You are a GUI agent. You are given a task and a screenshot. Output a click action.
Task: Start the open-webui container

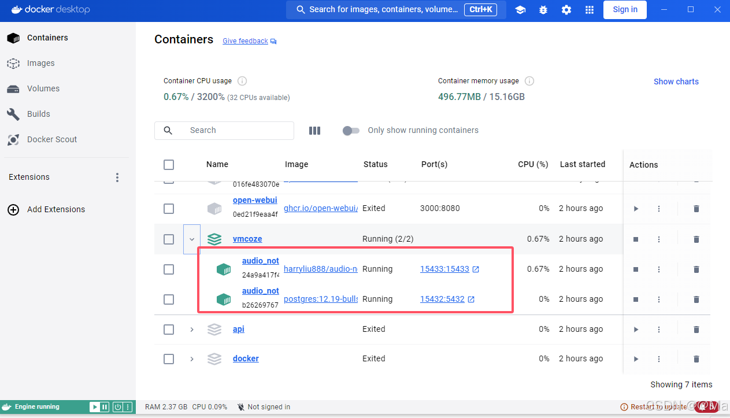click(636, 209)
